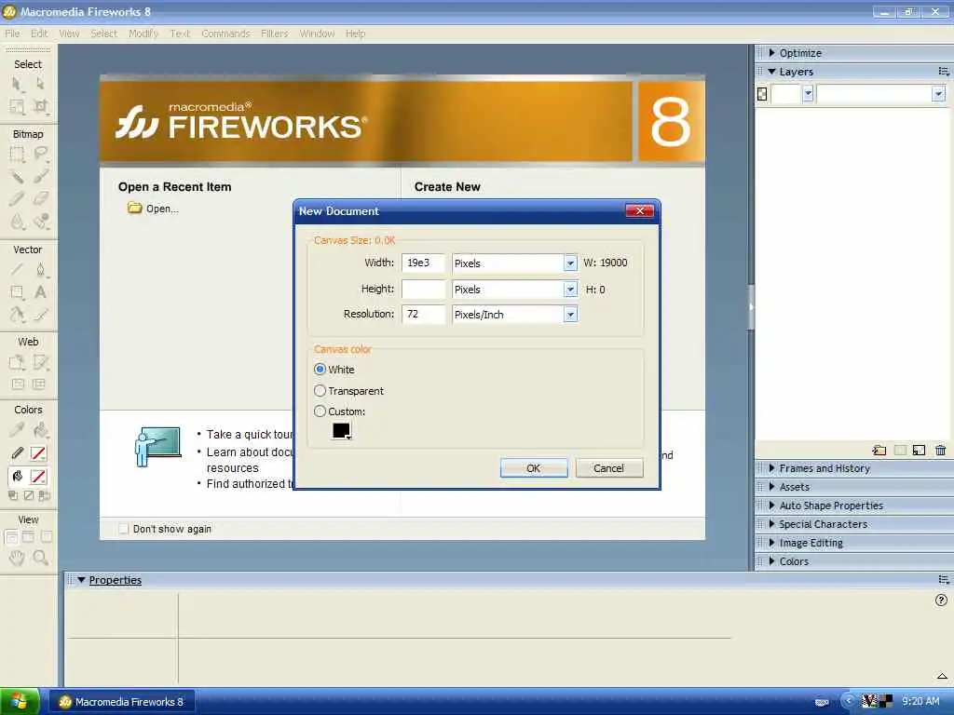Switch to Full Screen with Menus mode
The height and width of the screenshot is (715, 954).
coord(28,537)
